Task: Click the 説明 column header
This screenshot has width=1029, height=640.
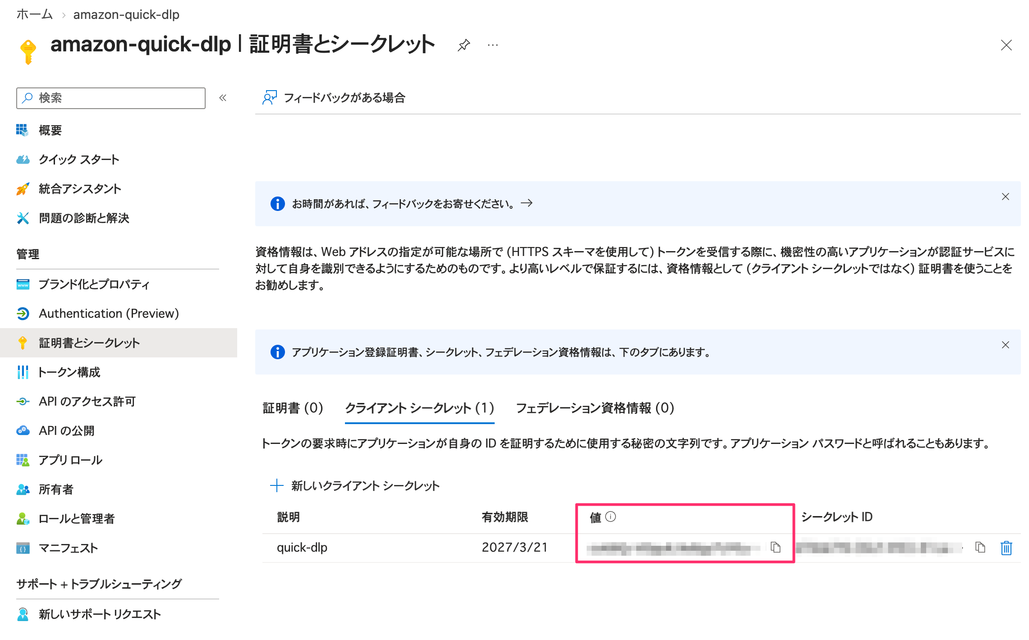Action: point(289,517)
